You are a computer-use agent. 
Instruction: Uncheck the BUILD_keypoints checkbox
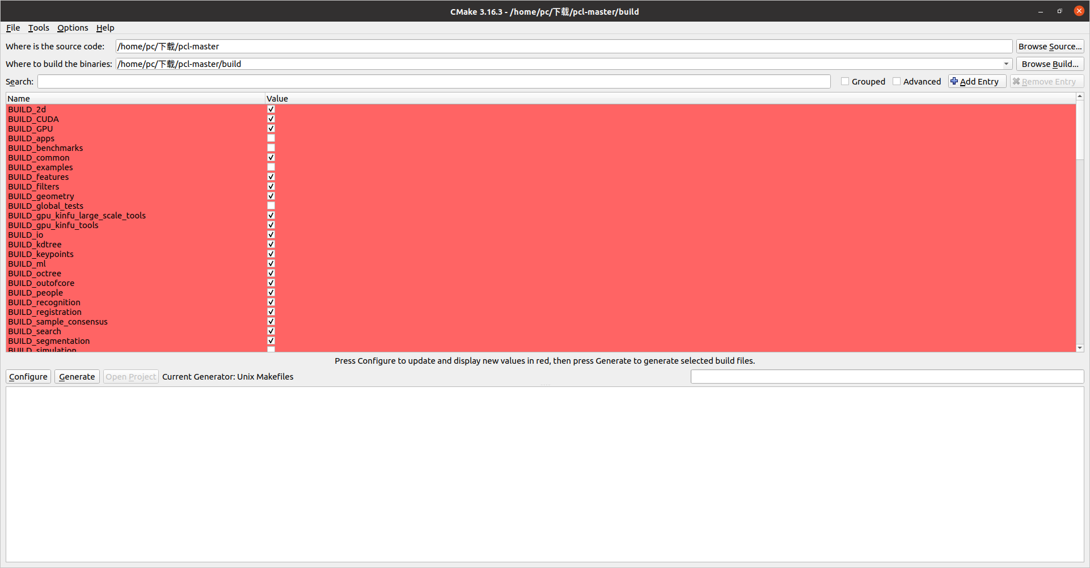pyautogui.click(x=271, y=254)
